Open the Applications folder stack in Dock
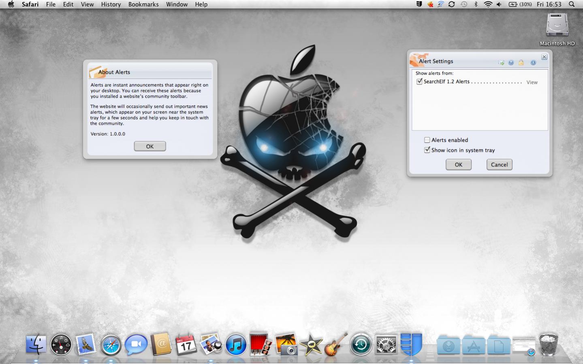 (x=474, y=346)
